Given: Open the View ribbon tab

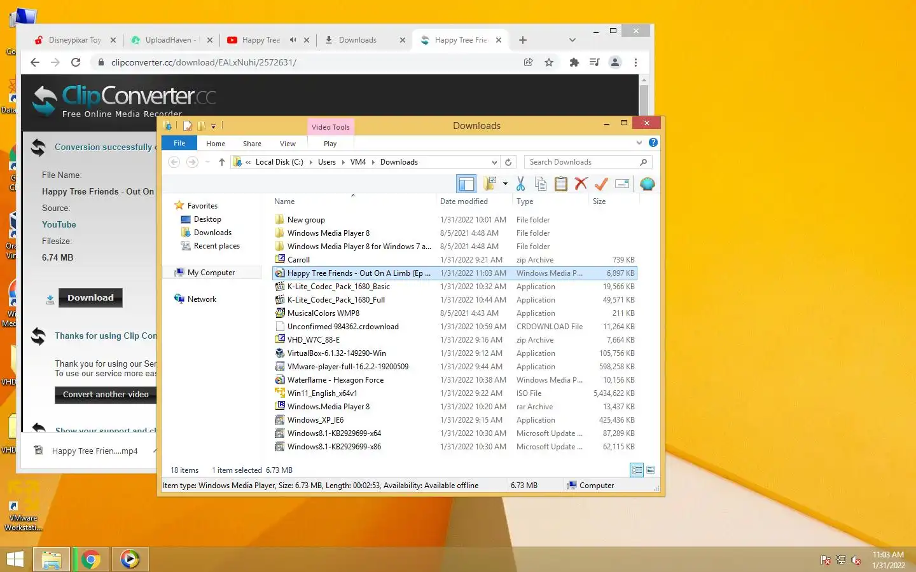Looking at the screenshot, I should [x=288, y=144].
